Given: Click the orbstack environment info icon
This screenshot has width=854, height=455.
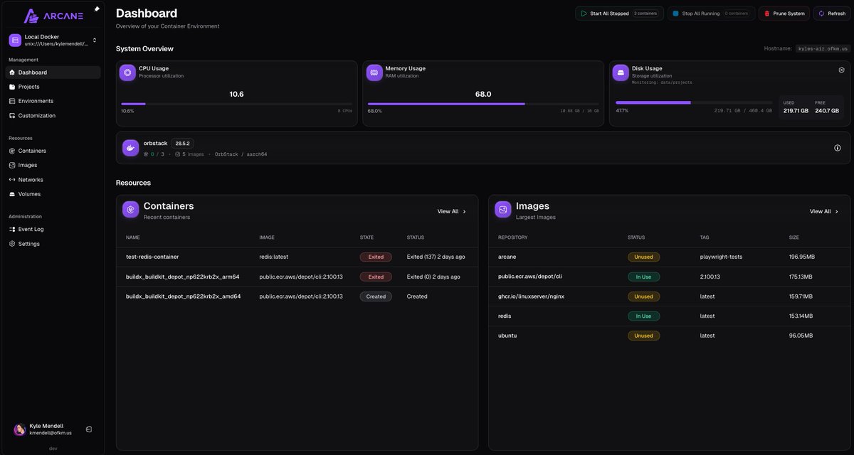Looking at the screenshot, I should coord(837,147).
